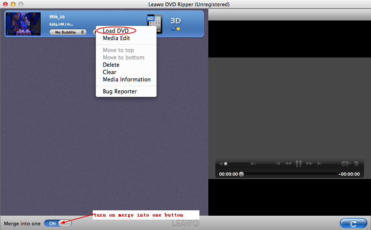Click the title_20 file name

pos(57,17)
